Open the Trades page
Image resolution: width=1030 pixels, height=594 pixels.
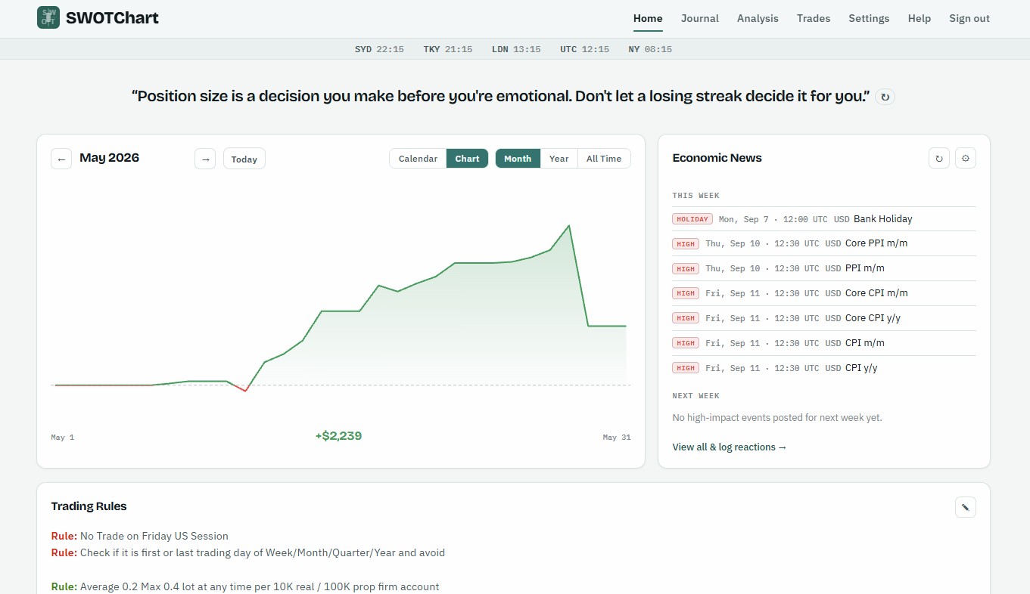(x=814, y=18)
